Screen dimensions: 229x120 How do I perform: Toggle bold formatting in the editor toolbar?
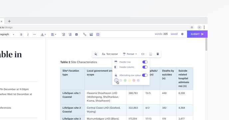[x=21, y=35]
